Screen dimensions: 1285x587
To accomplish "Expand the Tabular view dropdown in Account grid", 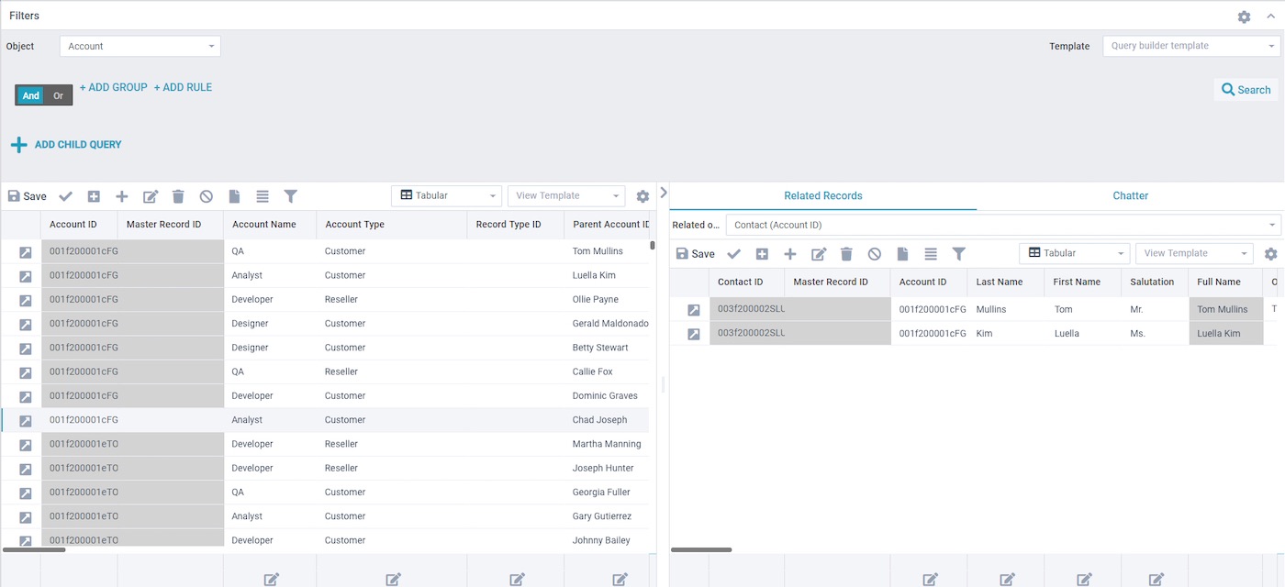I will coord(446,195).
